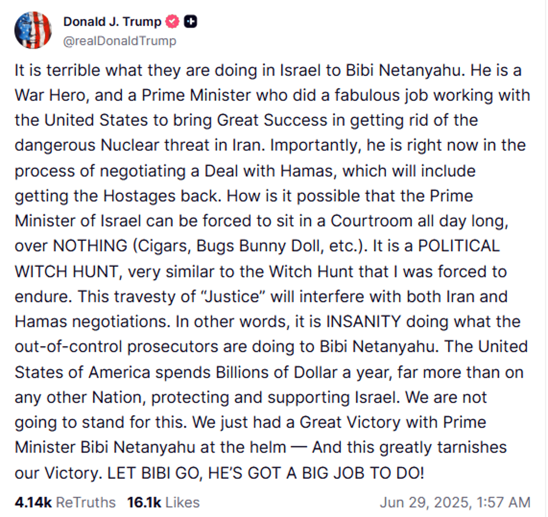Open the Jun 29, 2025 timestamp
548x517 pixels.
pyautogui.click(x=455, y=502)
